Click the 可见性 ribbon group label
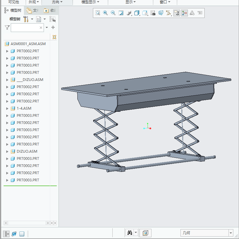This screenshot has width=239, height=239. [14, 2]
